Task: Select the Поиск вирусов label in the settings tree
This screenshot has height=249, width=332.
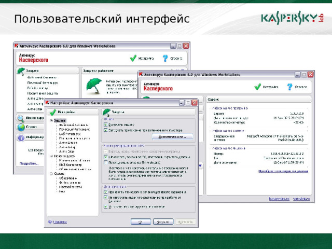Action: 64,156
